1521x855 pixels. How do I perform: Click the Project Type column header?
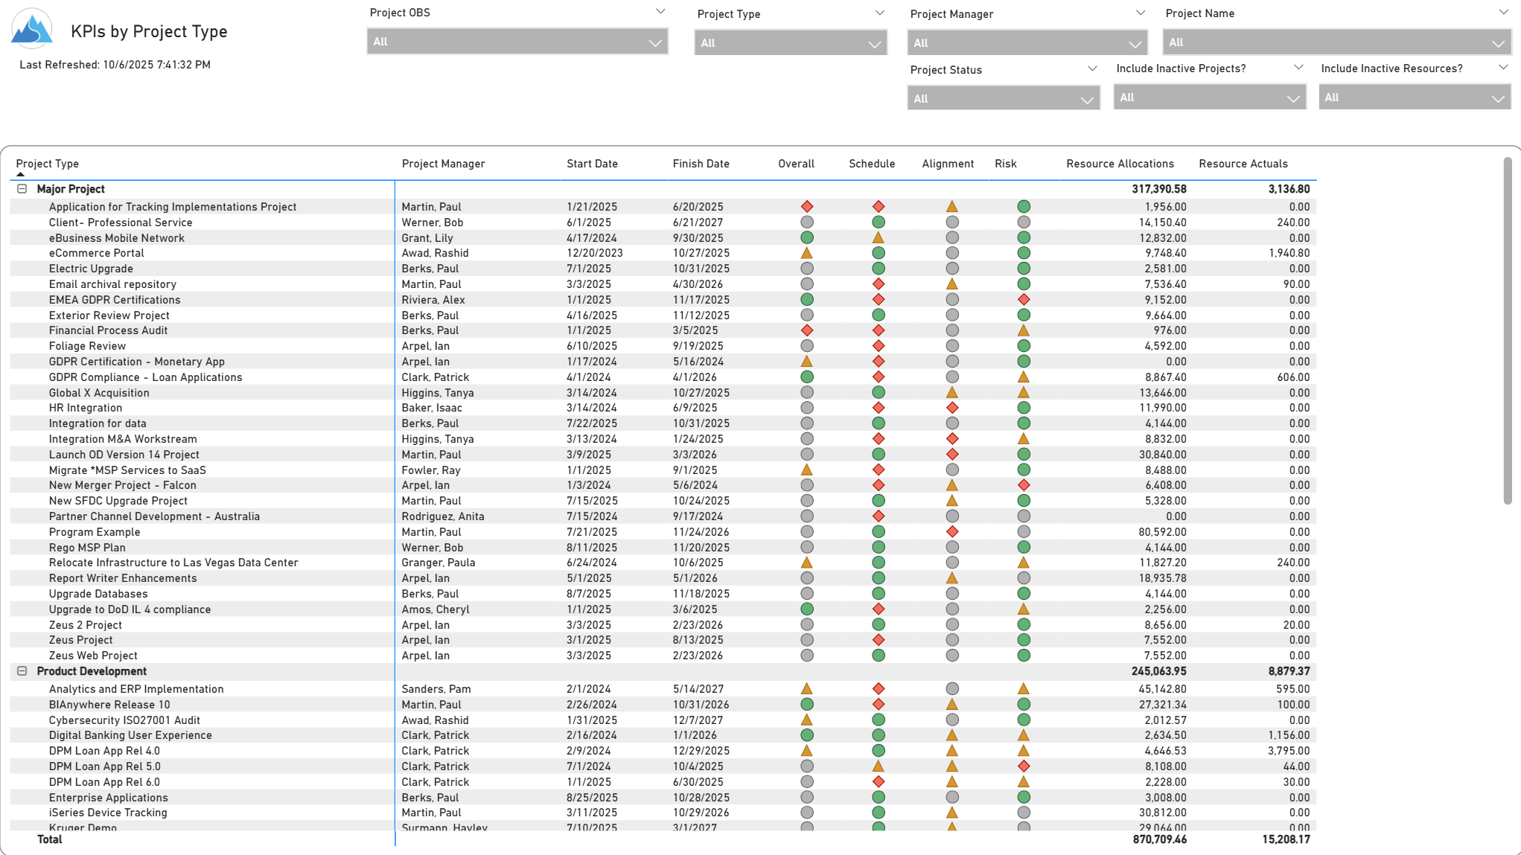(x=48, y=164)
